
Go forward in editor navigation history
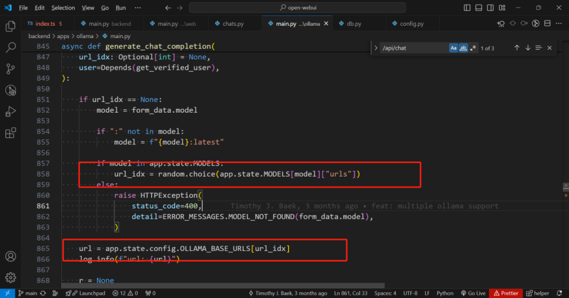[x=180, y=8]
